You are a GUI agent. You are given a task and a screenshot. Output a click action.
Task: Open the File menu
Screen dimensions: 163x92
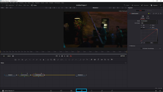tap(11, 3)
